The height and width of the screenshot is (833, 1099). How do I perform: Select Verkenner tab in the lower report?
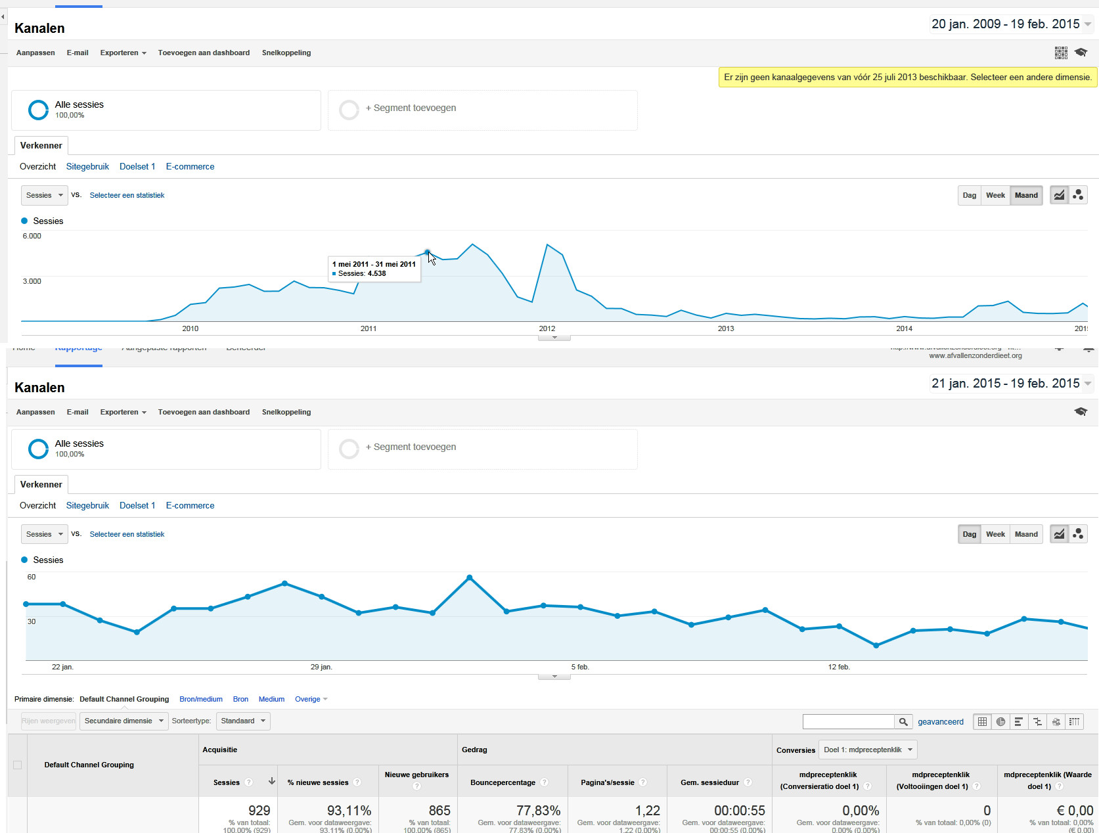click(41, 484)
